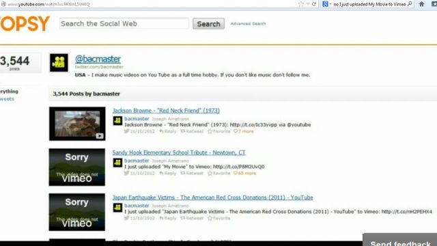Expand the address bar history dropdown arrow

(308, 4)
